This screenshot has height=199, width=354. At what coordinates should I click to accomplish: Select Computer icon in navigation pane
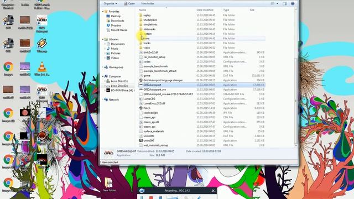click(x=106, y=76)
